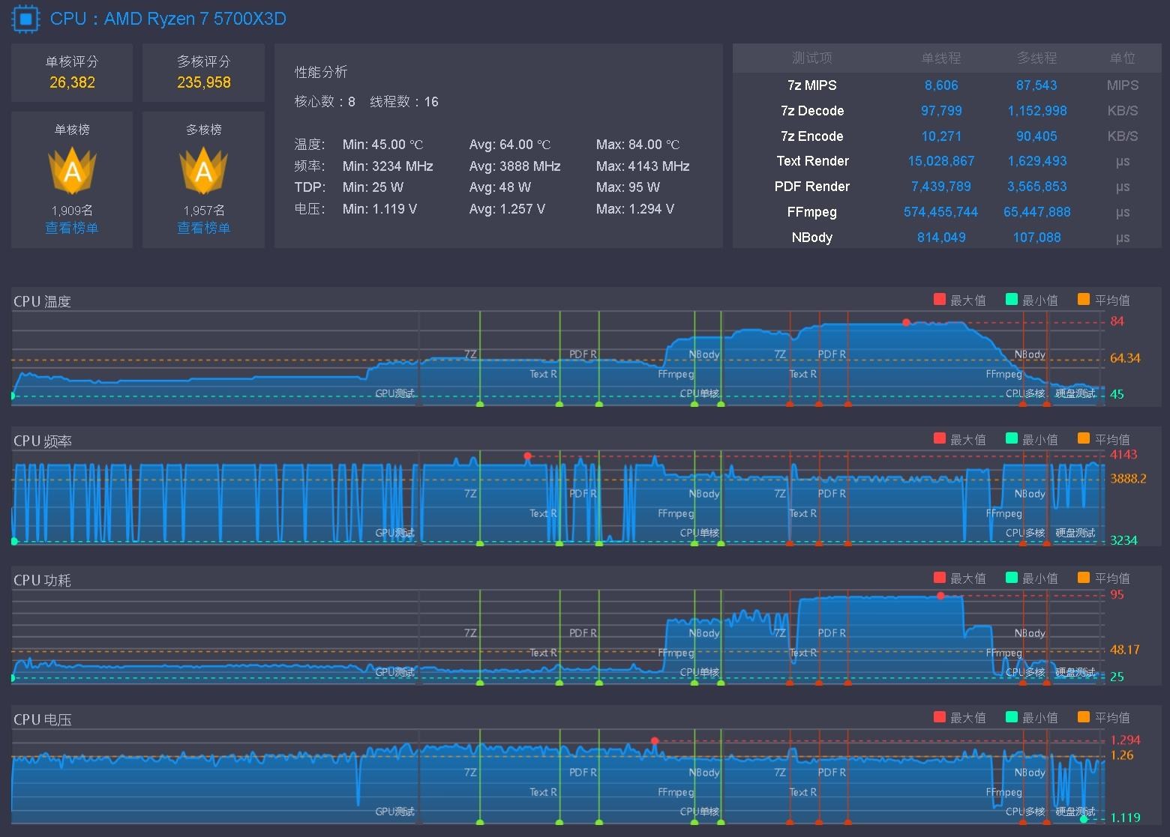Toggle the 最小值 legend on CPU电压 chart
This screenshot has width=1170, height=837.
click(1012, 717)
